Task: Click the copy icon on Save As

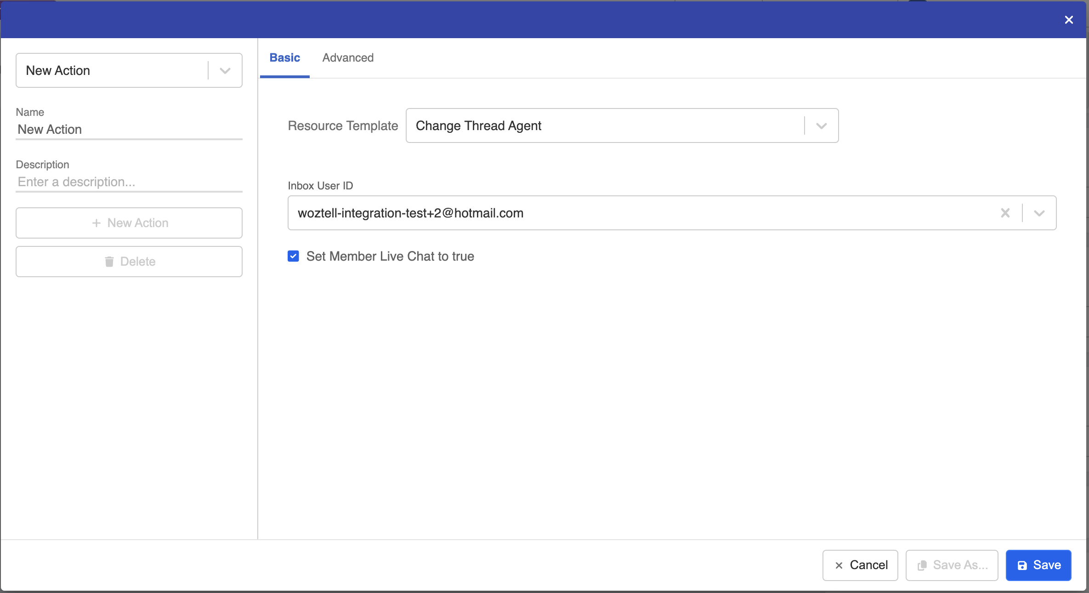Action: 922,565
